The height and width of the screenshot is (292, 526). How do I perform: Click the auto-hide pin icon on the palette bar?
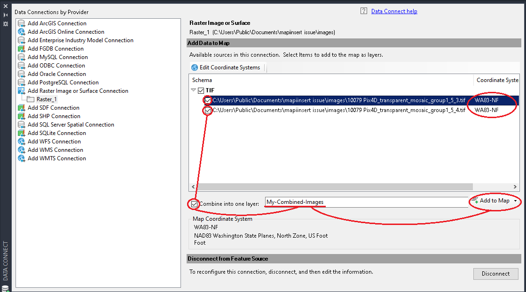6,15
